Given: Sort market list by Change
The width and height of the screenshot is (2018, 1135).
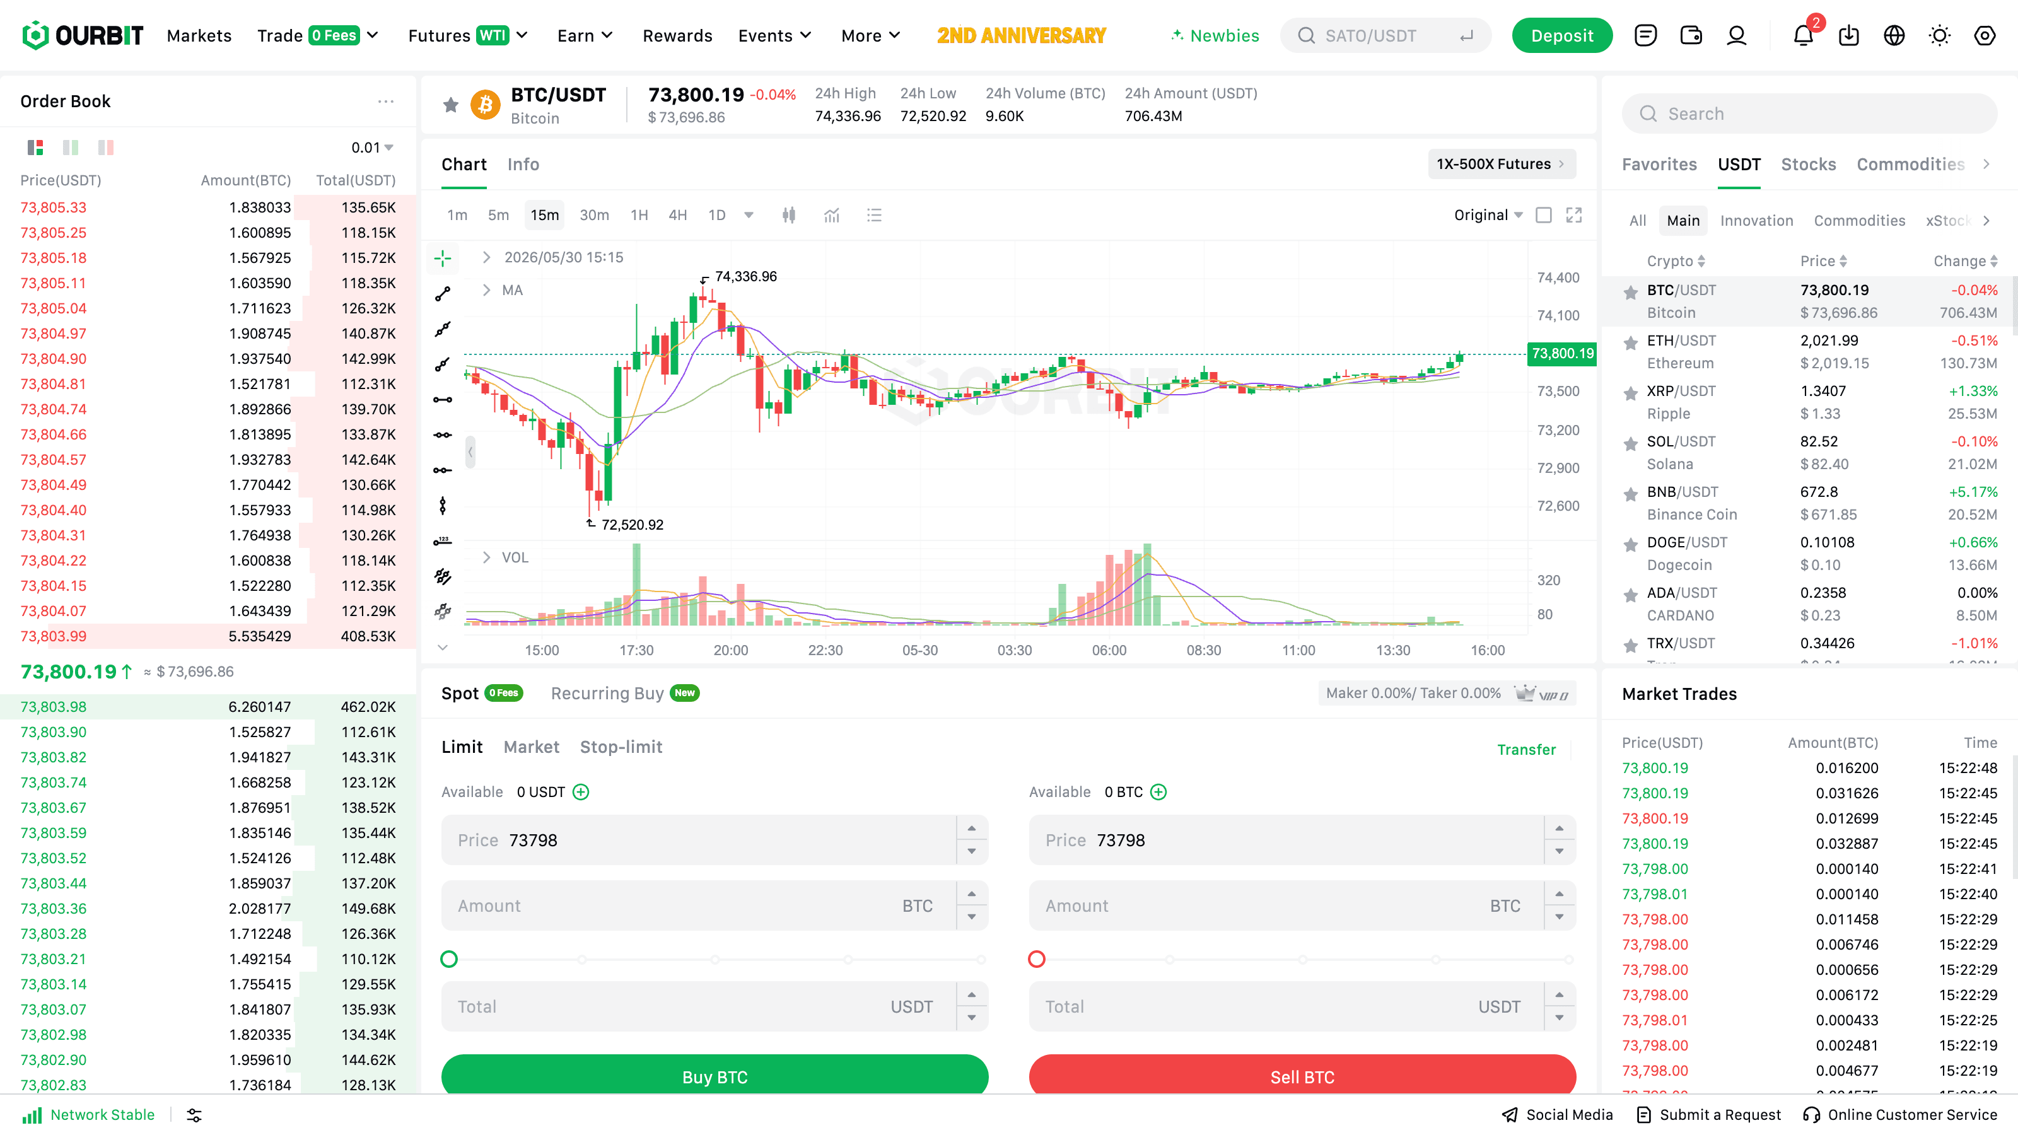Looking at the screenshot, I should pyautogui.click(x=1965, y=261).
